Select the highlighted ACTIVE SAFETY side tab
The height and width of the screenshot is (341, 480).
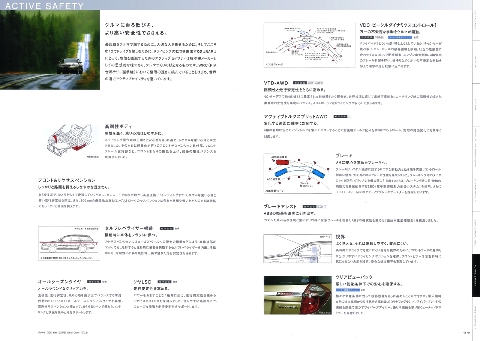476,275
